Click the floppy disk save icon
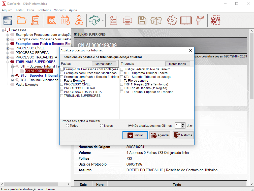The height and width of the screenshot is (191, 254). 142,20
